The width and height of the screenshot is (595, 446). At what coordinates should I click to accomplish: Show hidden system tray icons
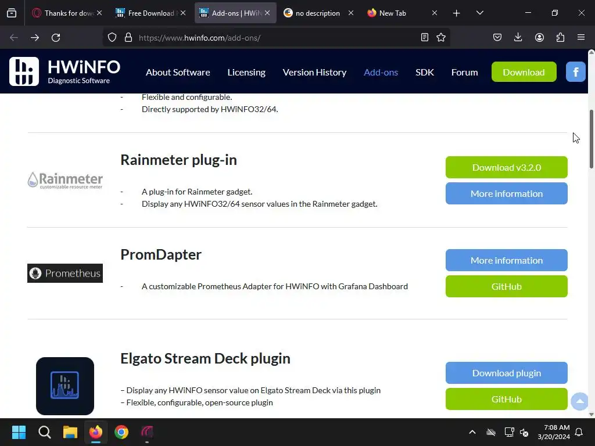[x=472, y=432]
